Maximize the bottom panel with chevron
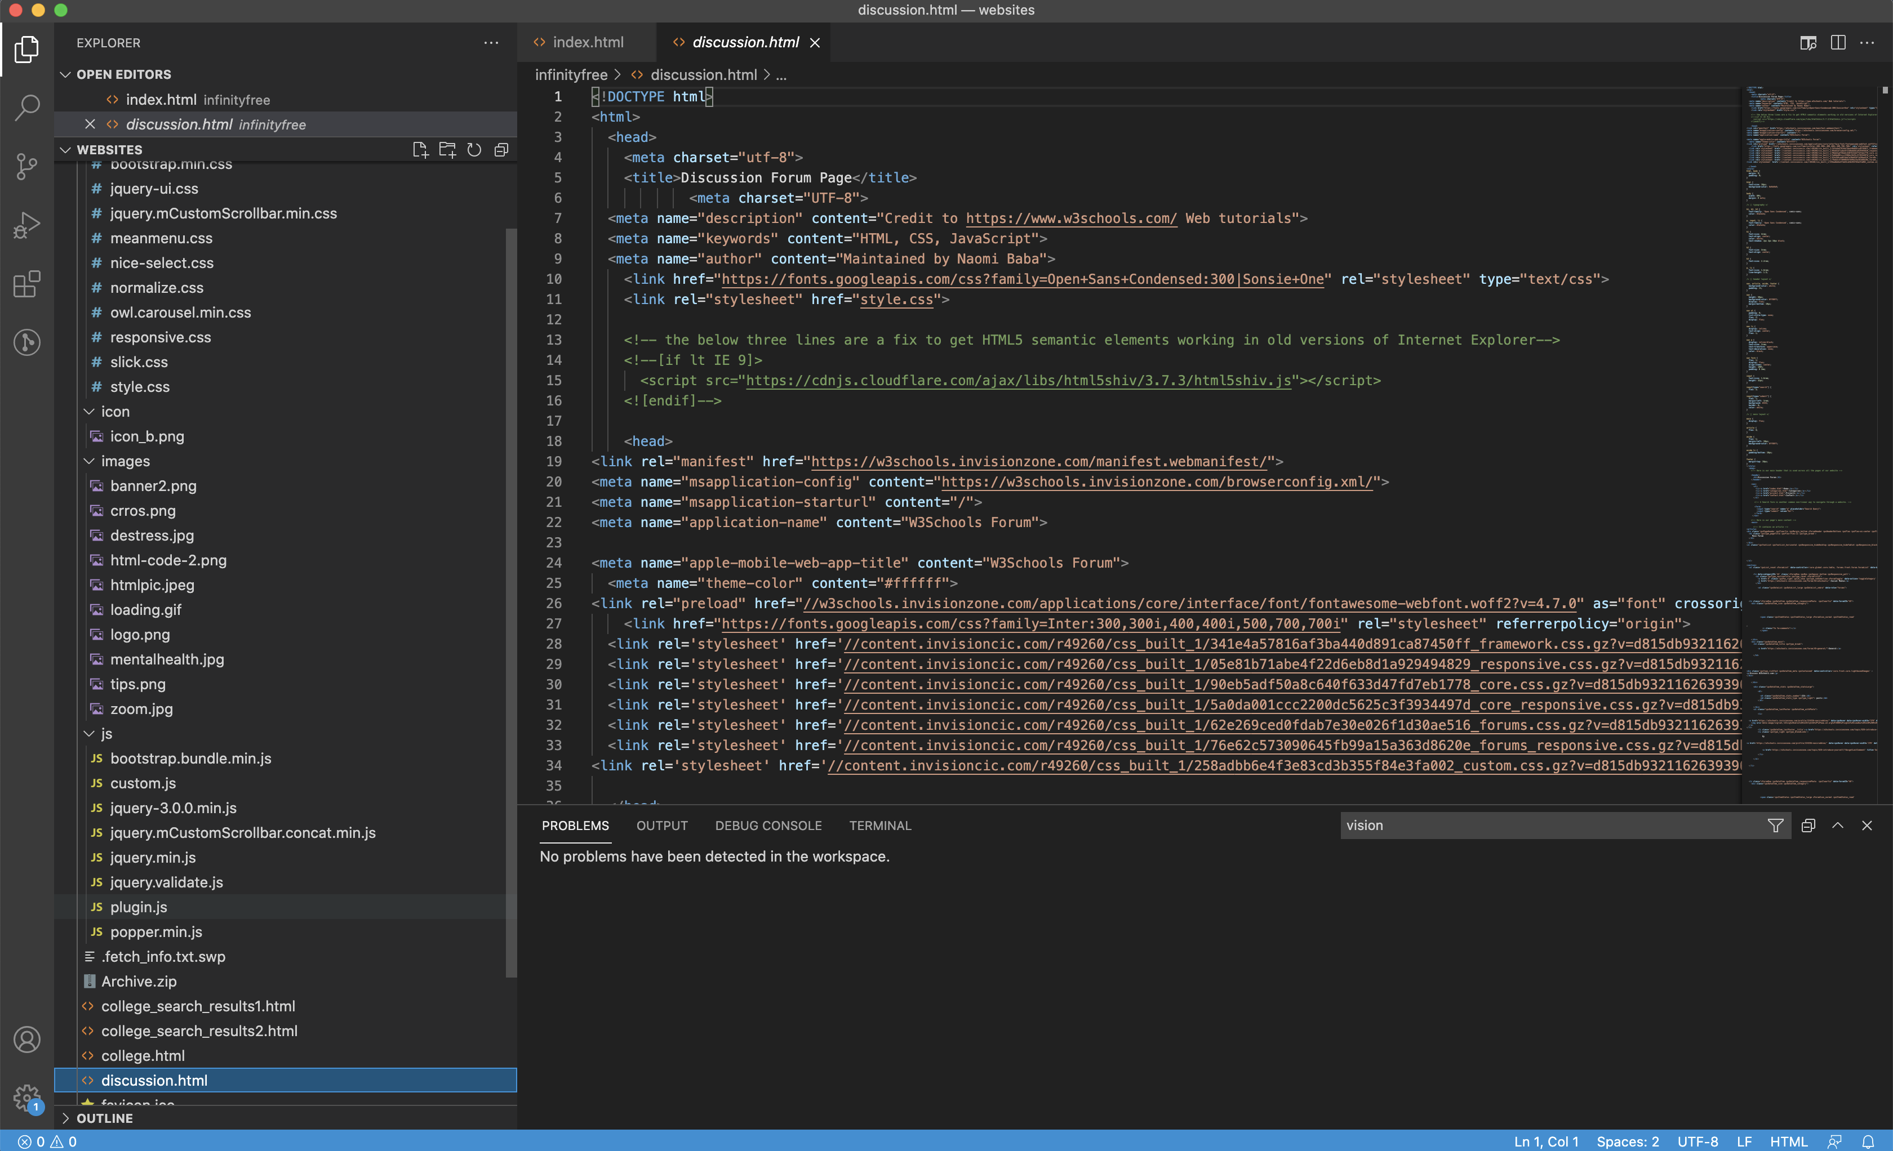 [x=1838, y=826]
